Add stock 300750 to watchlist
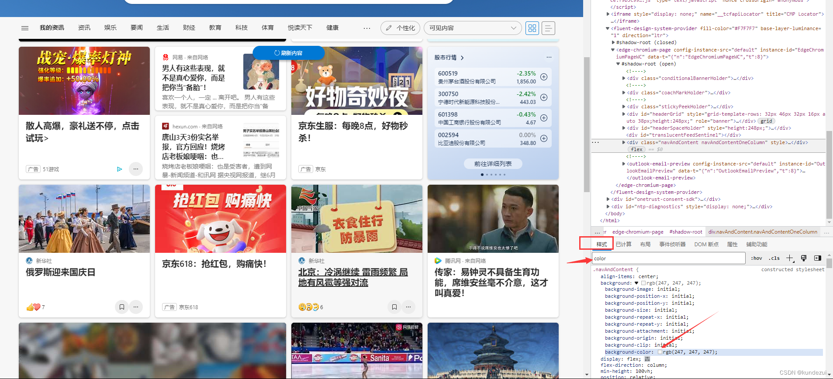 [544, 97]
